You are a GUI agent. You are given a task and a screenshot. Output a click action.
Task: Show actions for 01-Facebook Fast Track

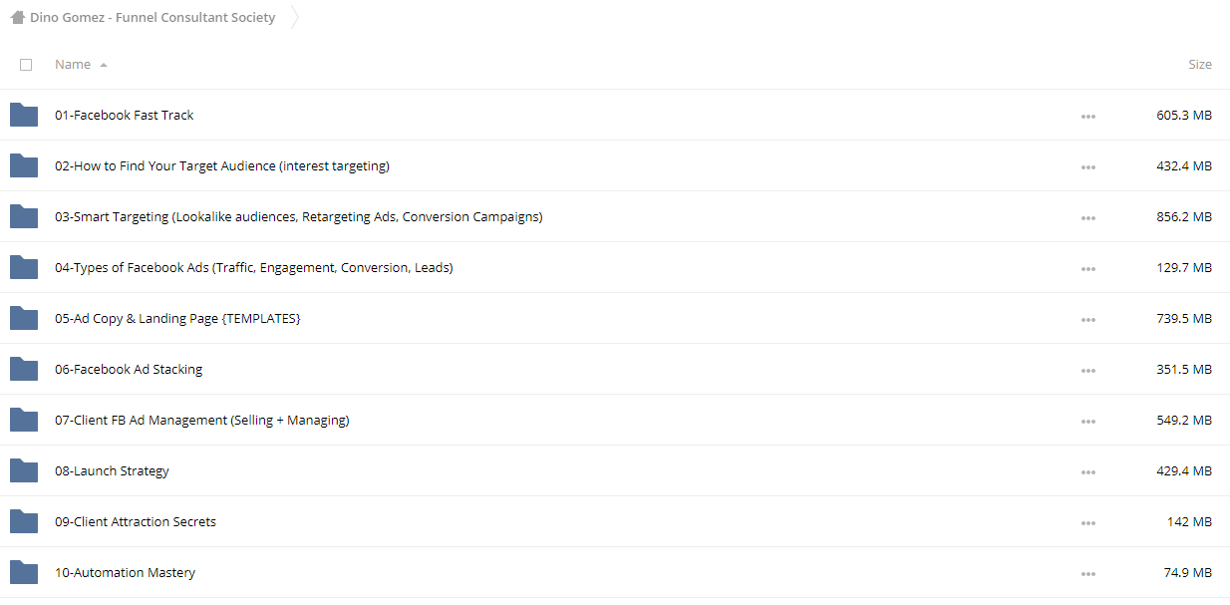point(1088,117)
